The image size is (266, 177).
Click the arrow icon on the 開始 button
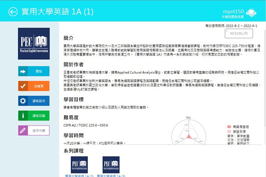(x=23, y=71)
